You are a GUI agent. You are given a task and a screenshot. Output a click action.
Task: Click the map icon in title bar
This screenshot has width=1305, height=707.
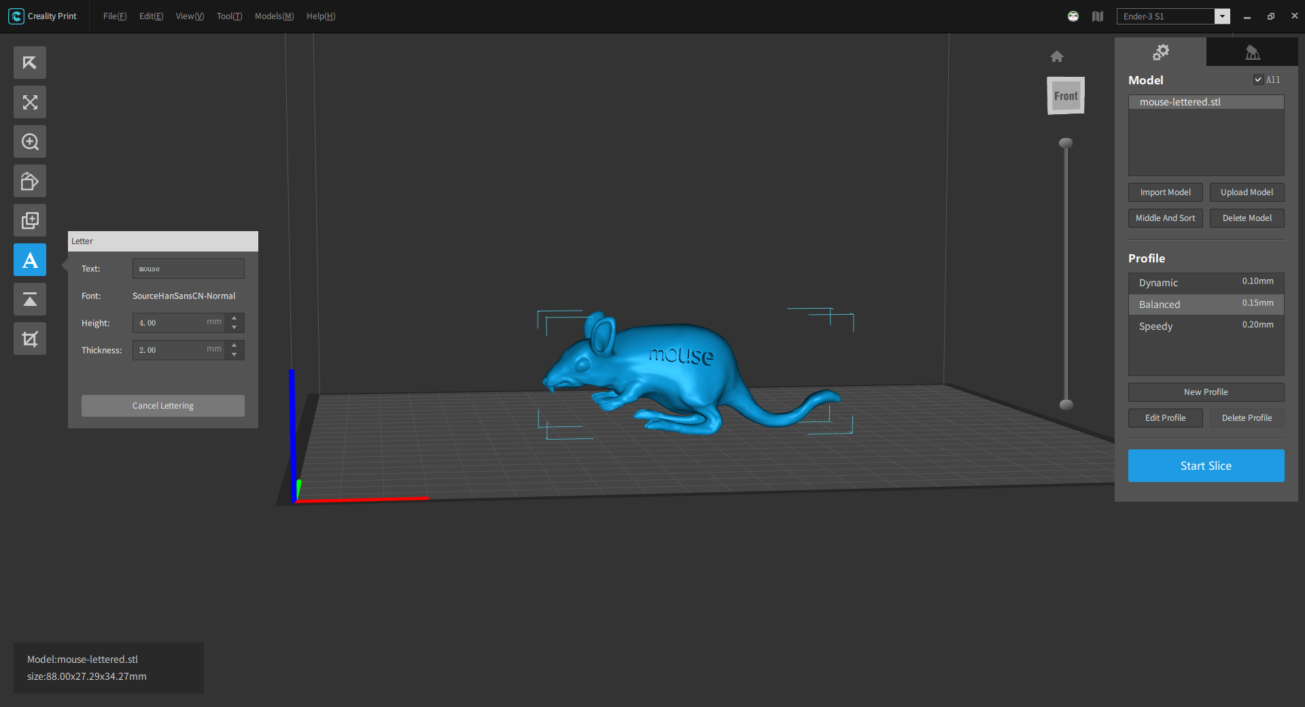[1098, 16]
